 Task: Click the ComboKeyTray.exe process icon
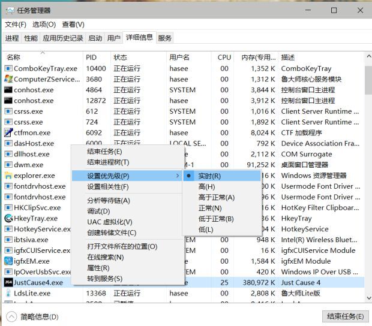8,68
